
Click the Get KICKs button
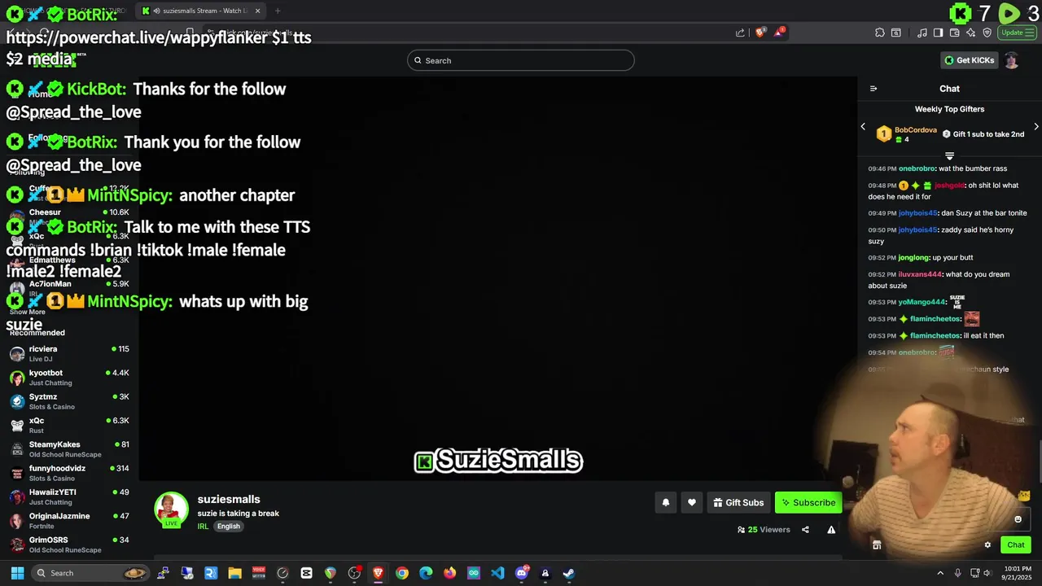pos(969,60)
